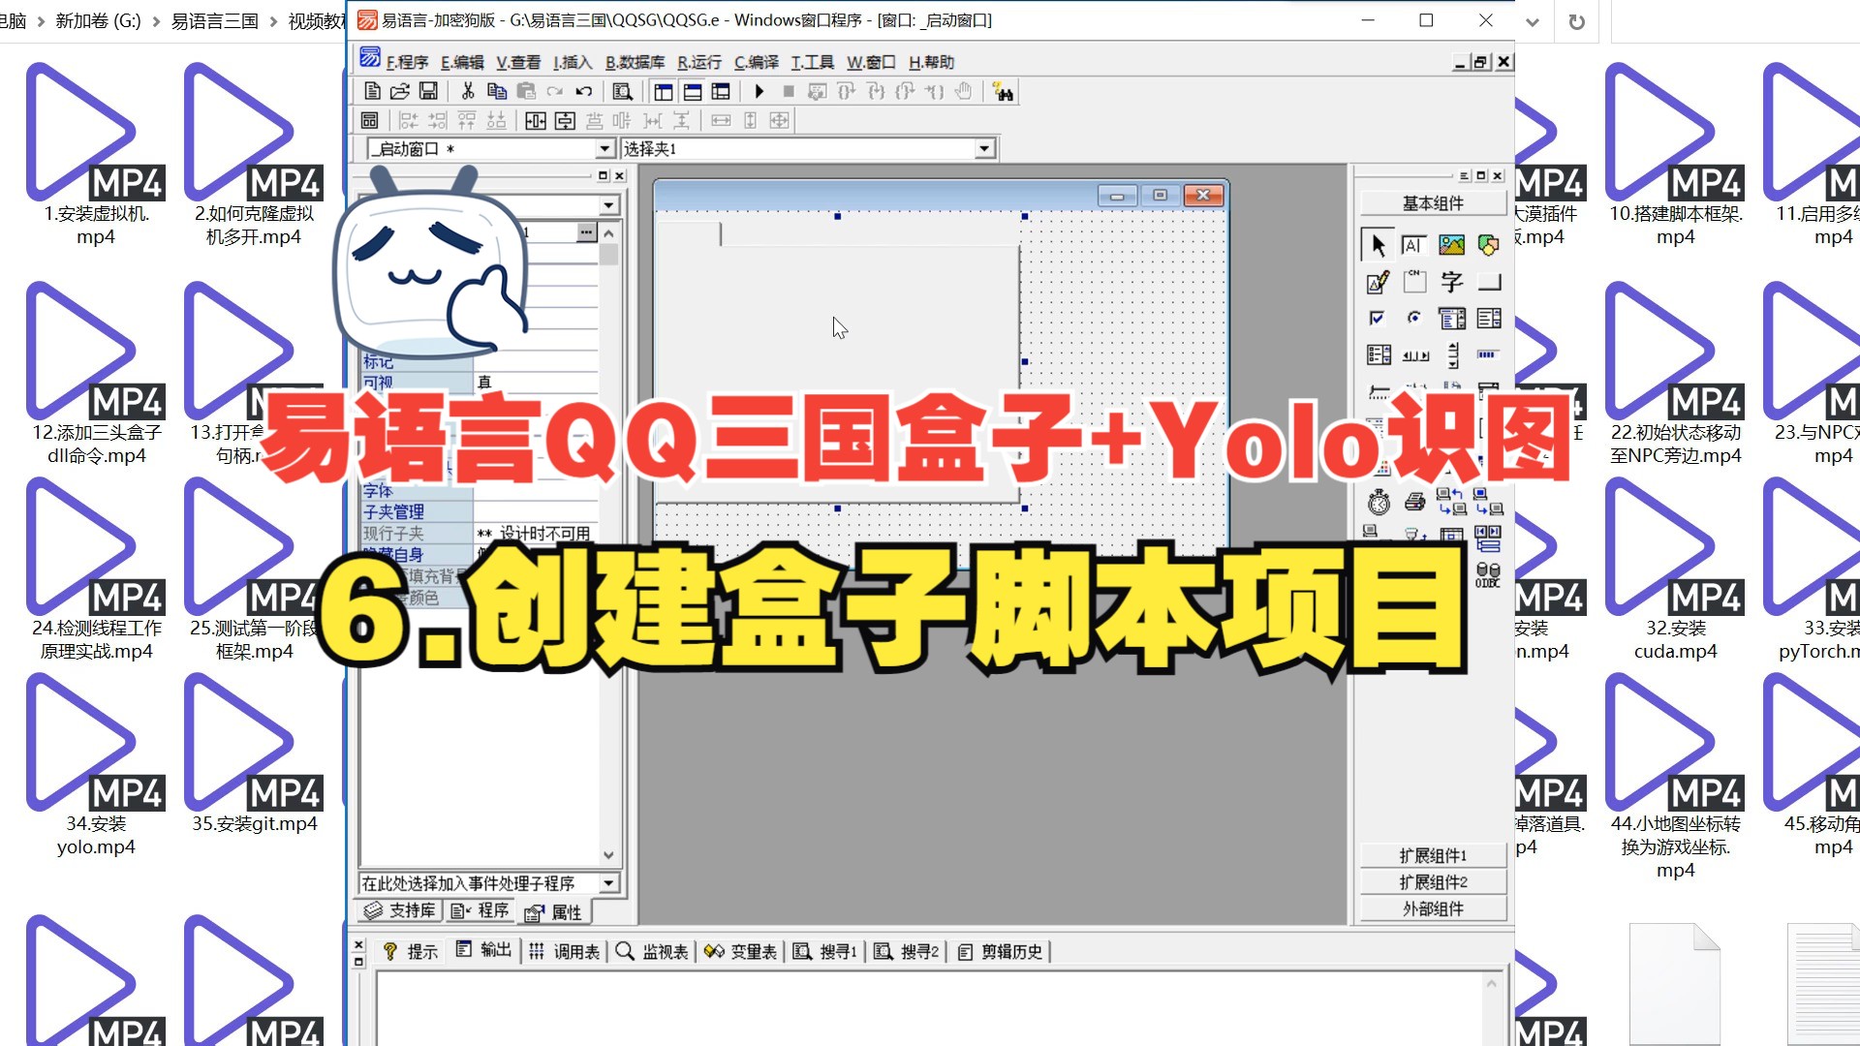Image resolution: width=1860 pixels, height=1046 pixels.
Task: Select the timer clock component
Action: click(1378, 502)
